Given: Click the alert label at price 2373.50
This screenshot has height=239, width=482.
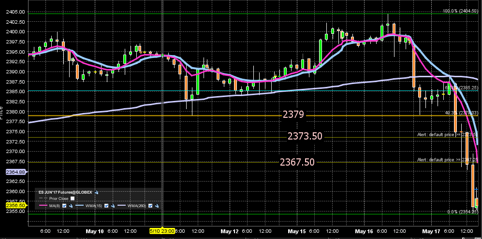Looking at the screenshot, I should 447,135.
